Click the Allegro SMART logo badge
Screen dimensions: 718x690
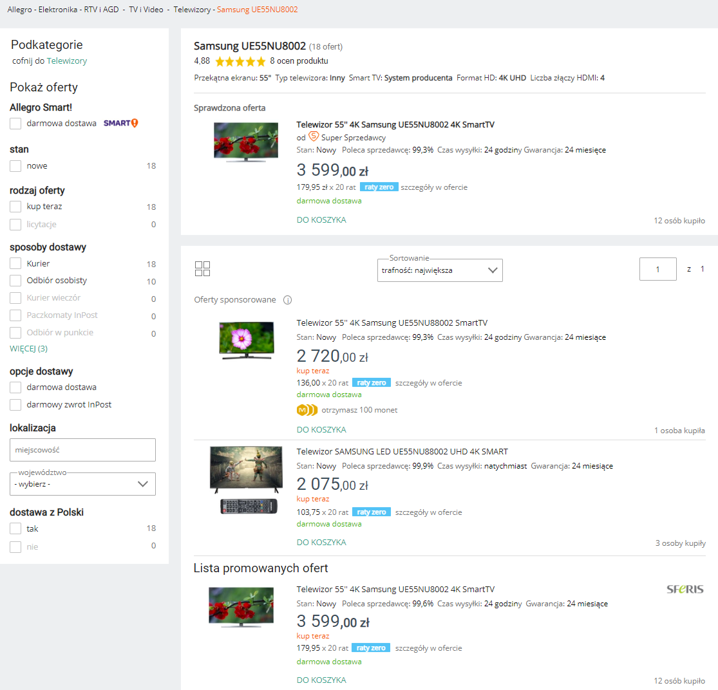(121, 123)
